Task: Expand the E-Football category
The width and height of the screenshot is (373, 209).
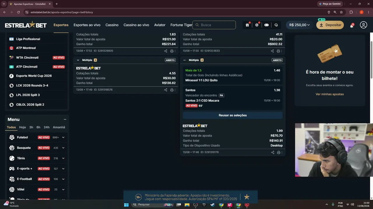Action: point(63,179)
